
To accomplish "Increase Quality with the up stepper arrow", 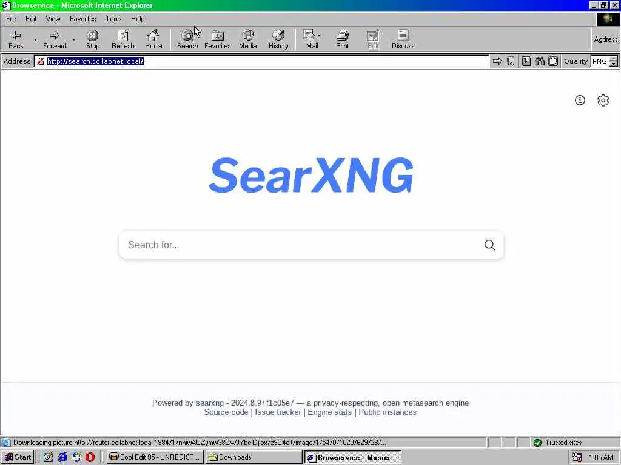I will 613,59.
